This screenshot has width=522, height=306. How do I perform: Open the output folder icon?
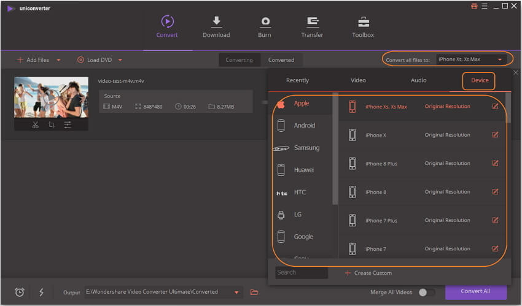tap(254, 293)
